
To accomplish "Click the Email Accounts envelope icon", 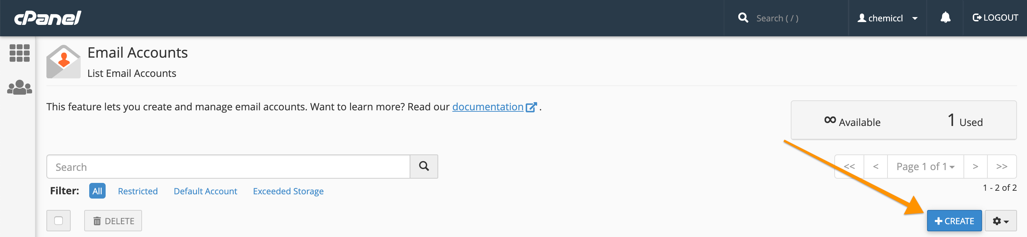I will pos(64,62).
